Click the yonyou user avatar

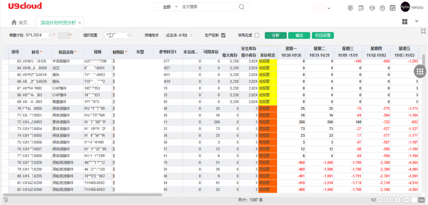405,7
